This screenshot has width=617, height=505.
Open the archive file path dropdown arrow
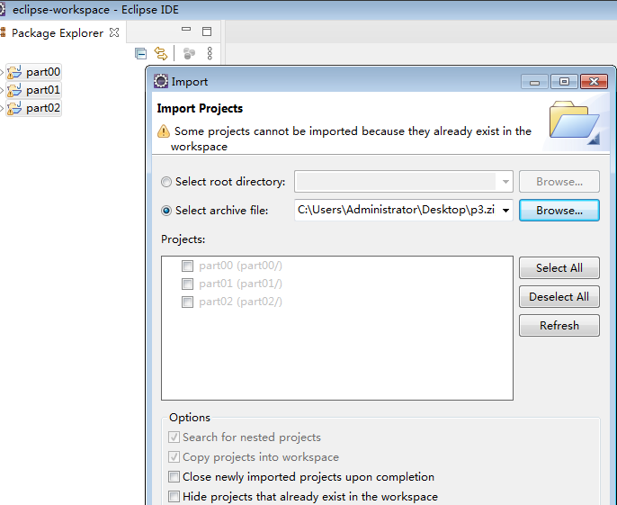505,211
